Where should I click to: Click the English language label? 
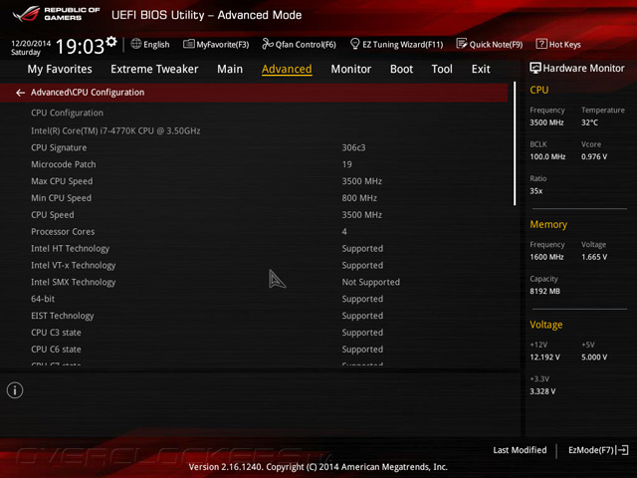156,45
